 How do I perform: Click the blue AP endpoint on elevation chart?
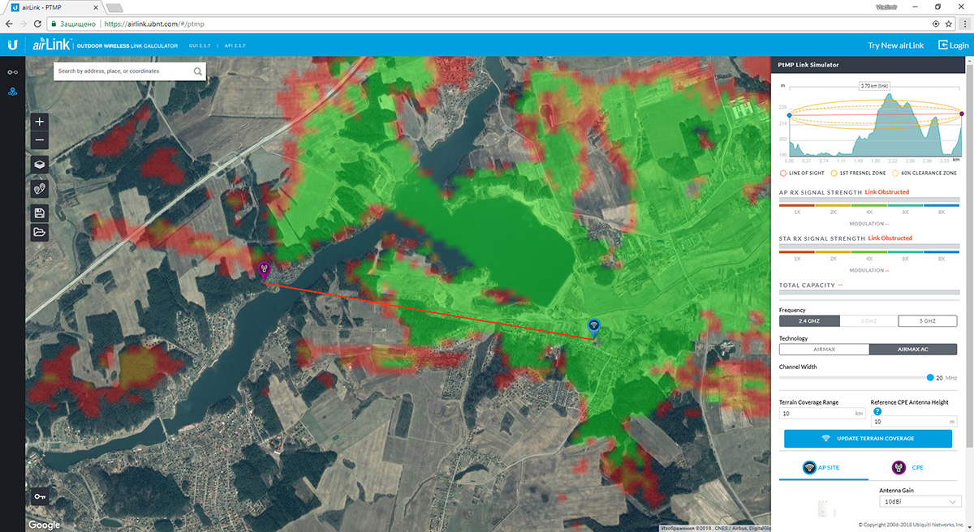point(789,114)
